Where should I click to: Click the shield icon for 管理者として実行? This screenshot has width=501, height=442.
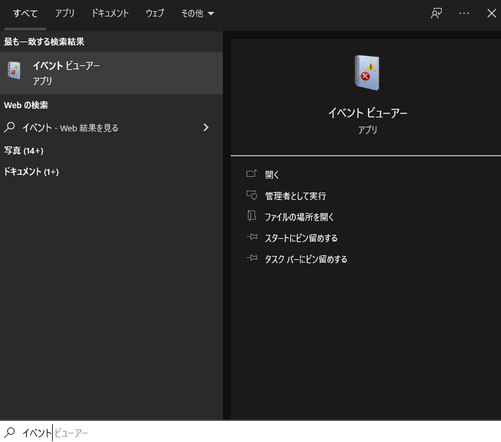[x=251, y=195]
